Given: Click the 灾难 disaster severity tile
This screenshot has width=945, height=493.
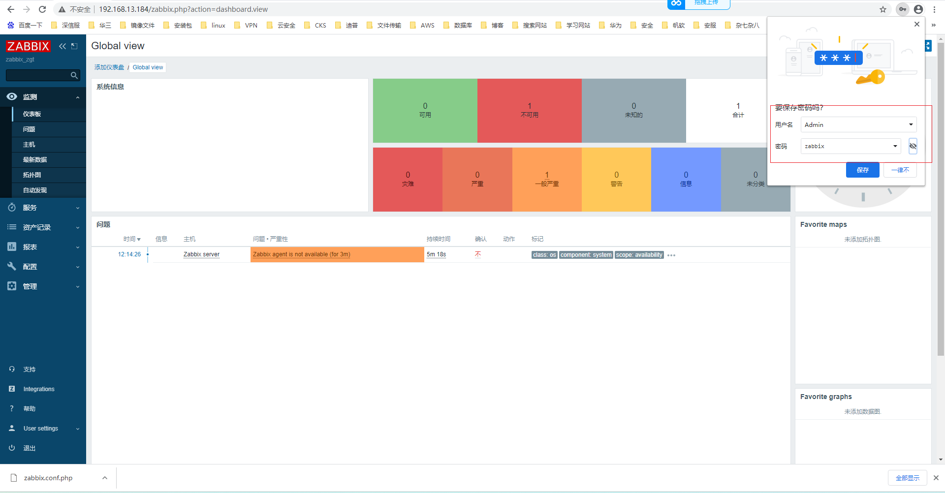Looking at the screenshot, I should click(x=408, y=180).
